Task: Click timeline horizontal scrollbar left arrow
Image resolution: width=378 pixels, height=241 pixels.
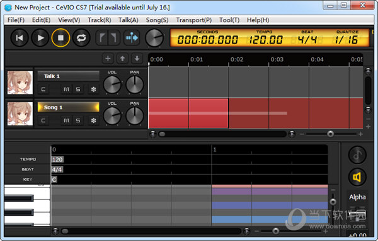Action: tap(153, 134)
